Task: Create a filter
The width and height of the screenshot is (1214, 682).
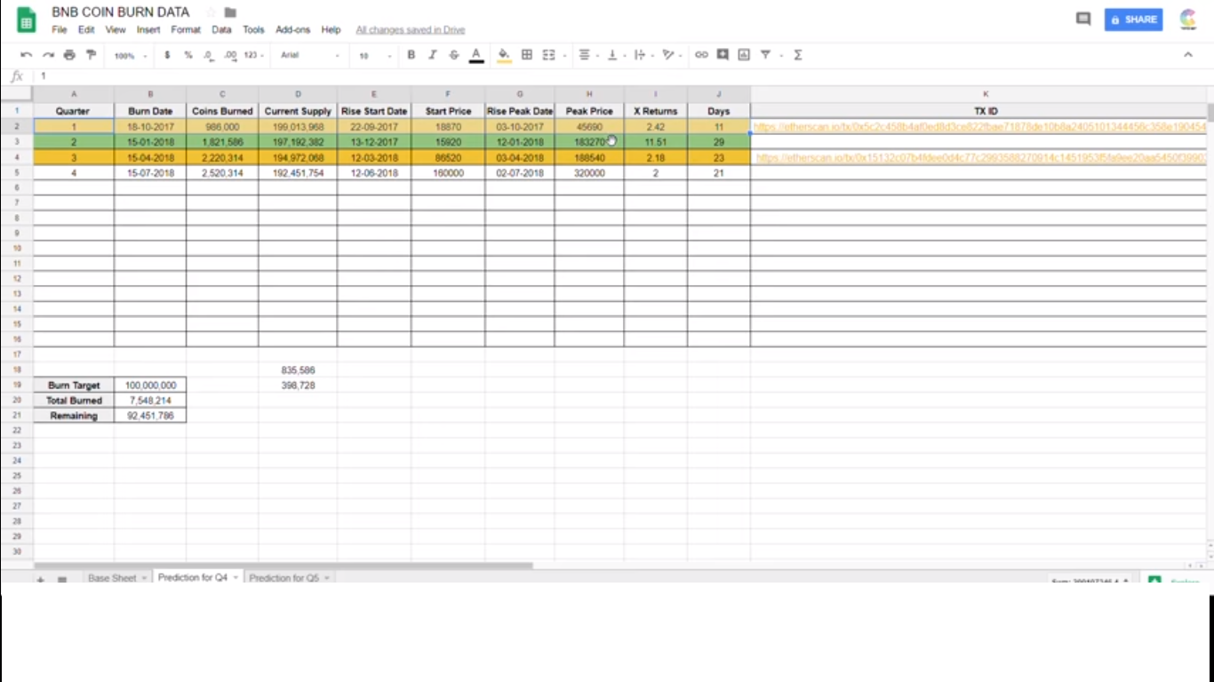Action: [765, 55]
